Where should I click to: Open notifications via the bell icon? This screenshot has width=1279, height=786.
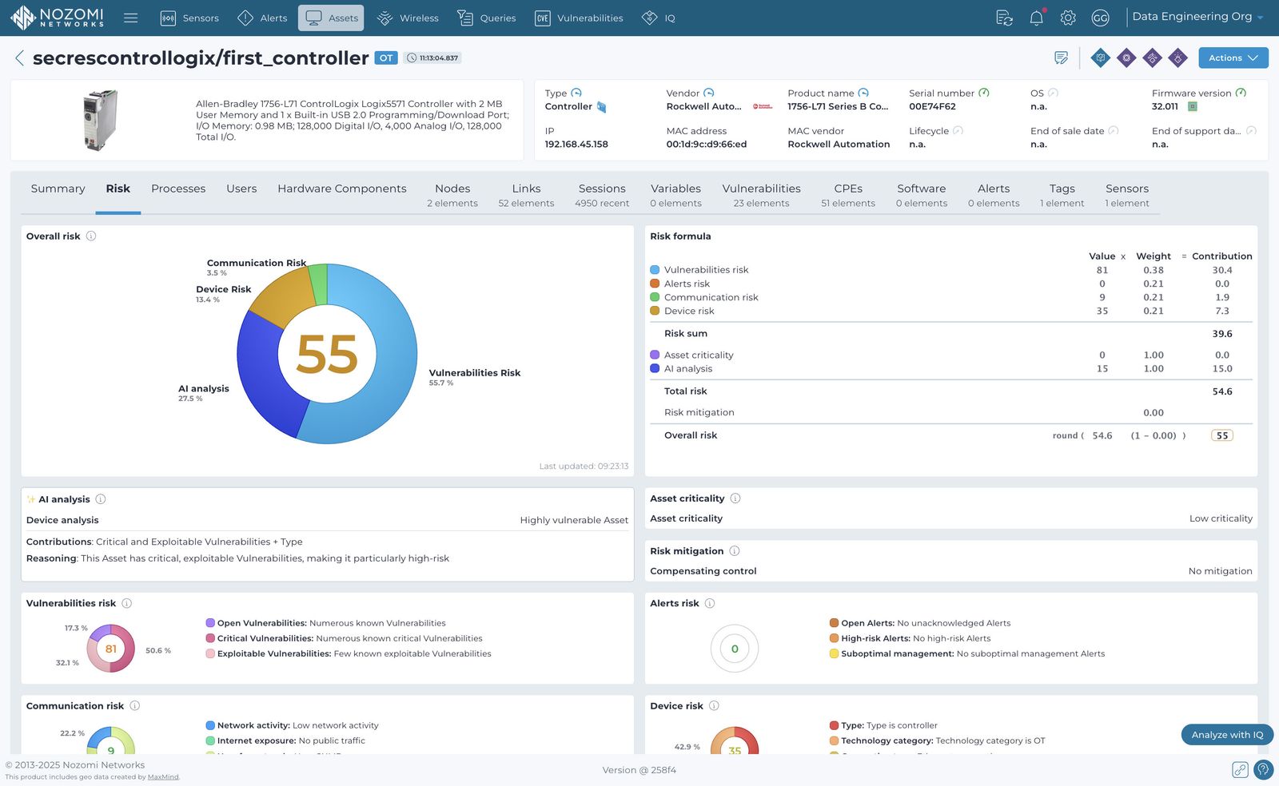coord(1035,18)
